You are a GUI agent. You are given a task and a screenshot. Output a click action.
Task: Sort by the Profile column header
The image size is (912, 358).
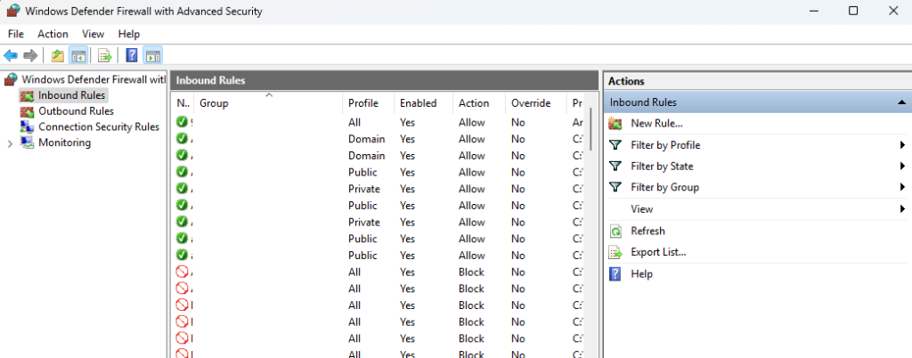(x=368, y=103)
